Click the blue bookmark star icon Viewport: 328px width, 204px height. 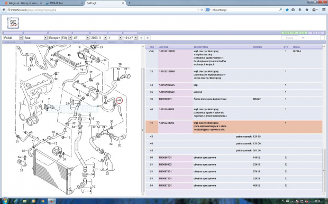pos(287,10)
